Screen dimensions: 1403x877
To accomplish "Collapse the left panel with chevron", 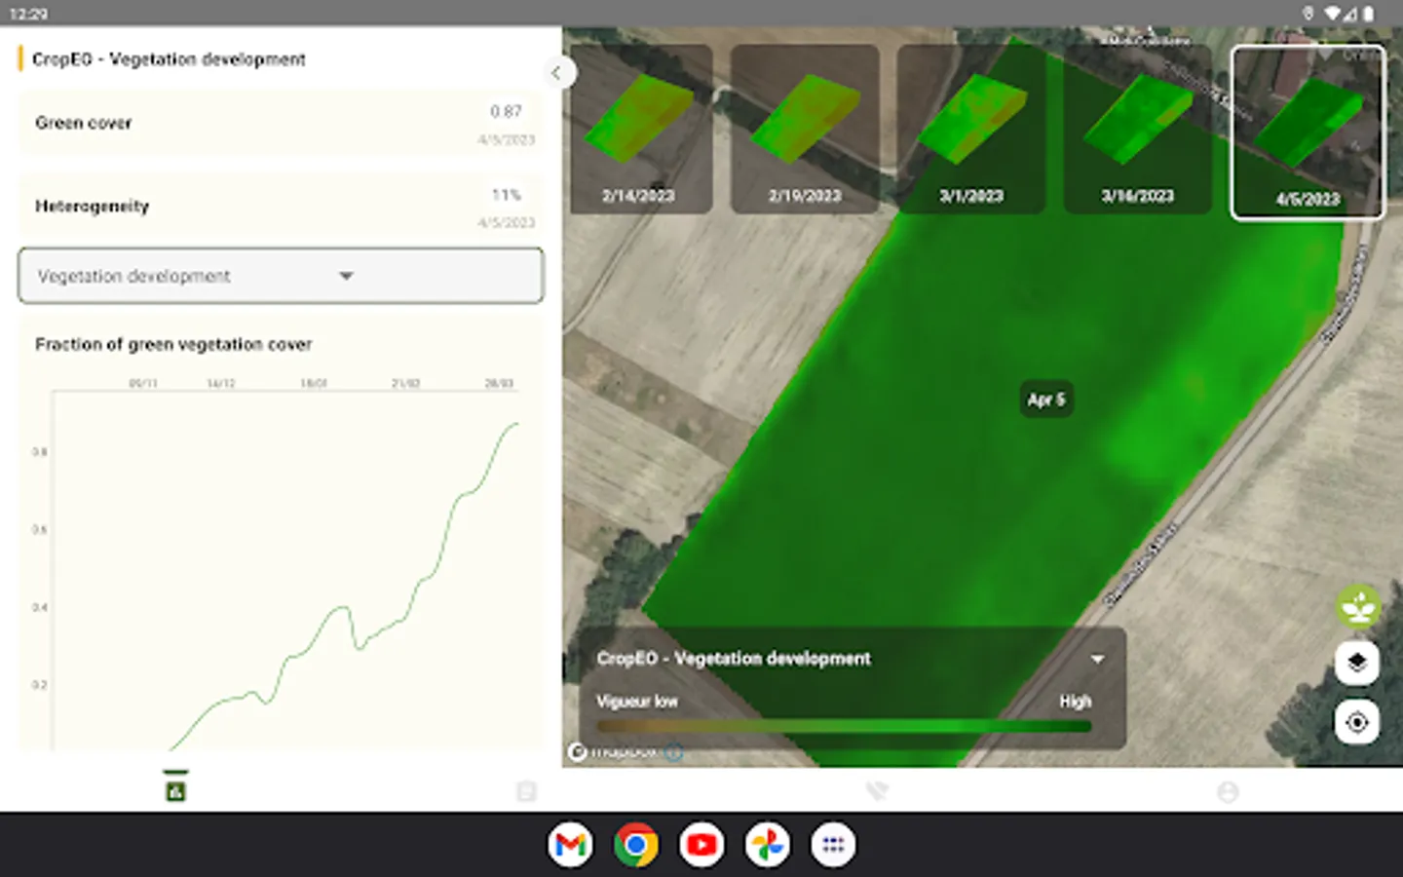I will (556, 72).
